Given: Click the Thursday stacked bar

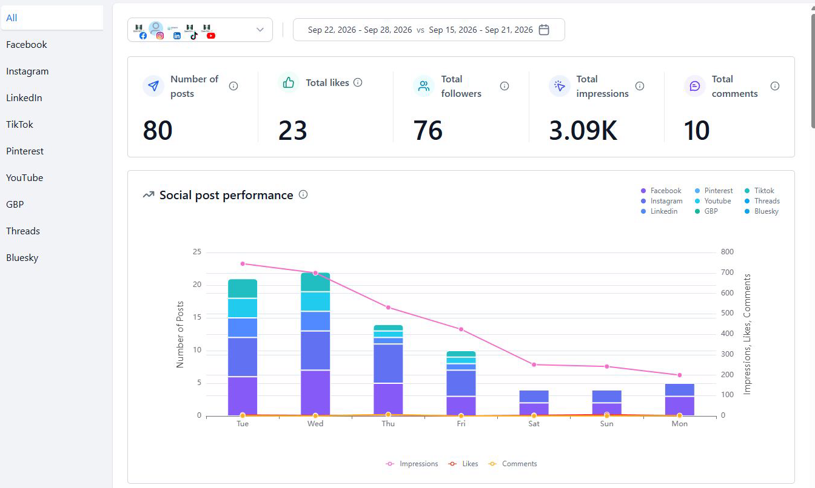Looking at the screenshot, I should [x=388, y=370].
